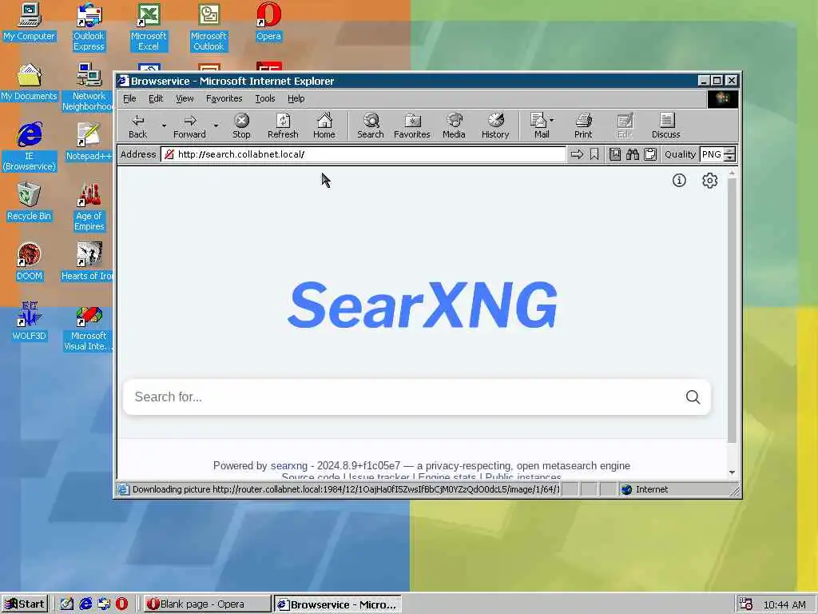The image size is (818, 614).
Task: Click the Go arrow beside address bar
Action: click(577, 154)
